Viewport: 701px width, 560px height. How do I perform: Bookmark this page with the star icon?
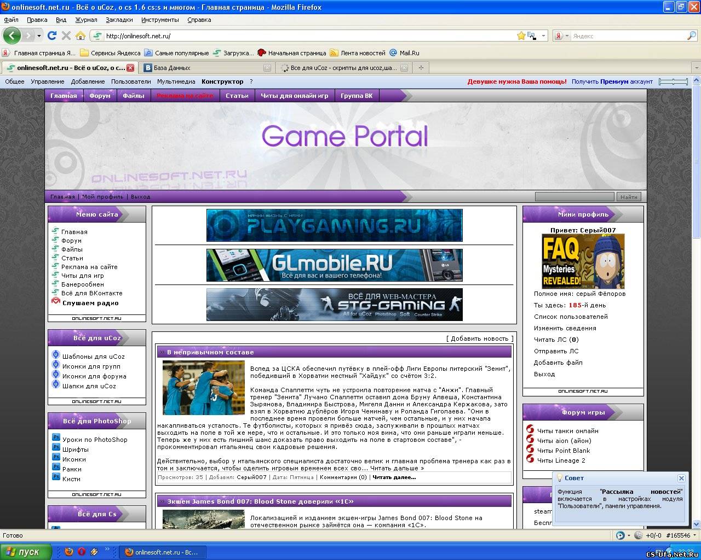[521, 36]
